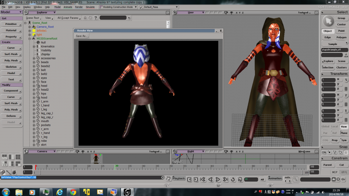Switch transform mode to Global
The height and width of the screenshot is (196, 349).
[x=325, y=126]
